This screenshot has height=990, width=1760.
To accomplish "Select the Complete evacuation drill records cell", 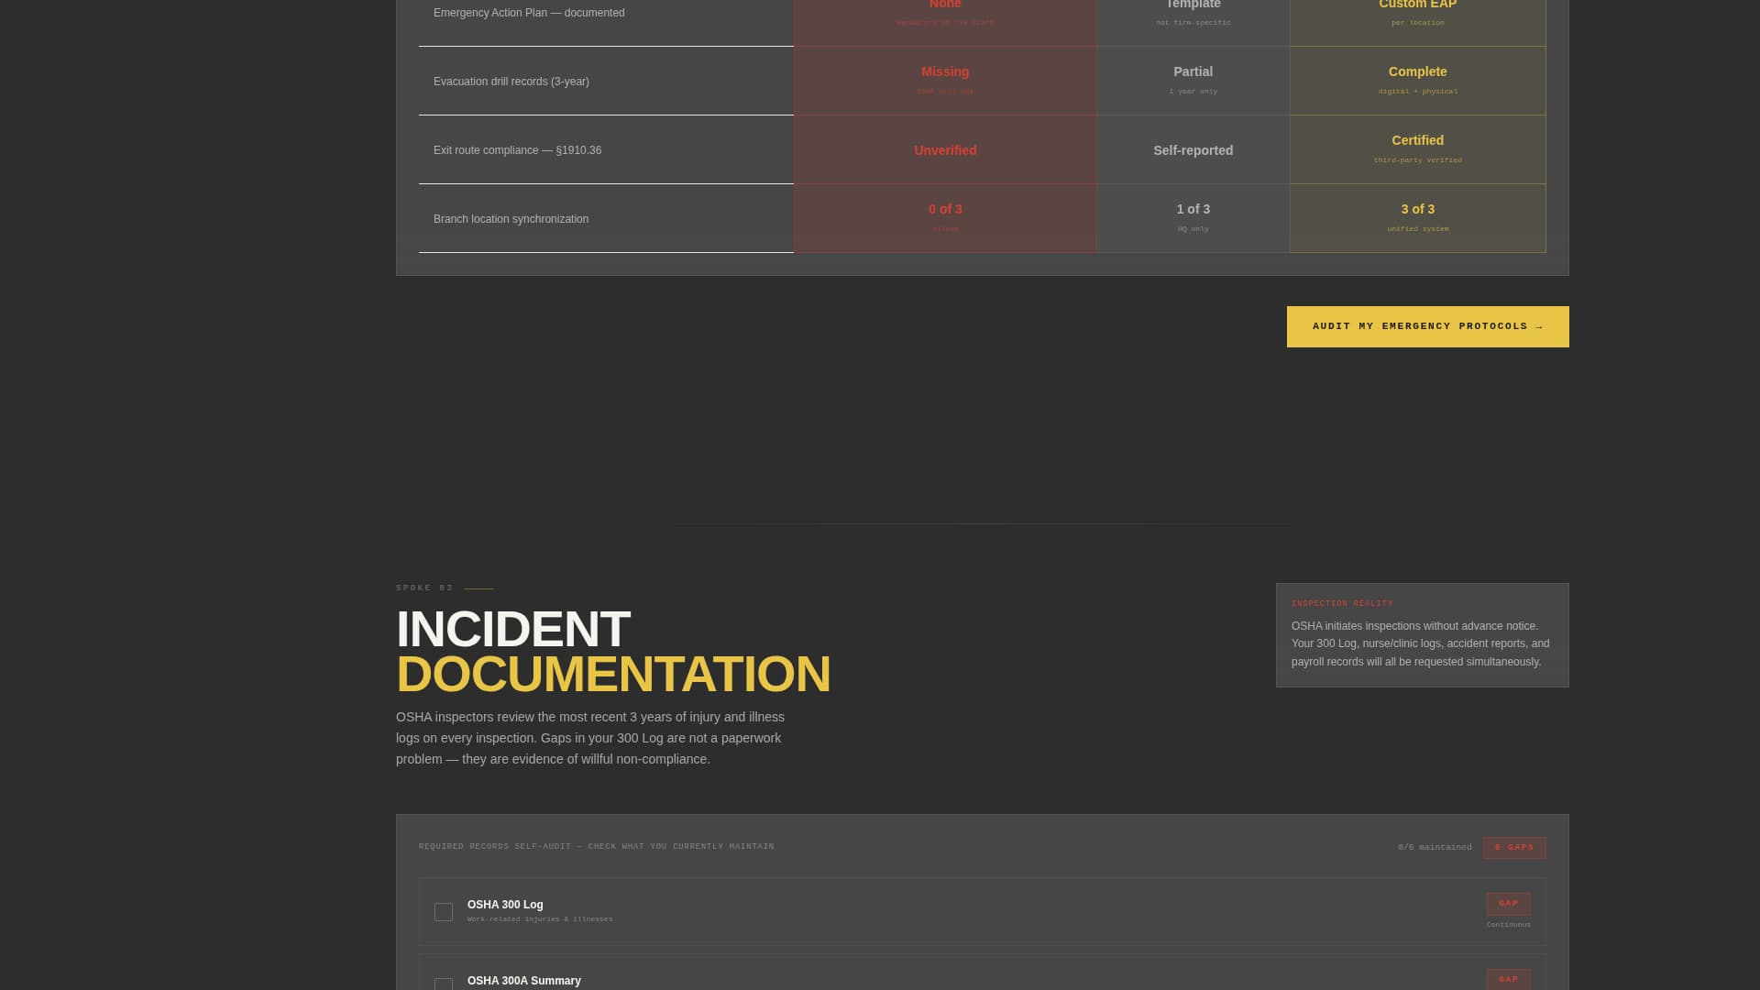I will (1417, 81).
